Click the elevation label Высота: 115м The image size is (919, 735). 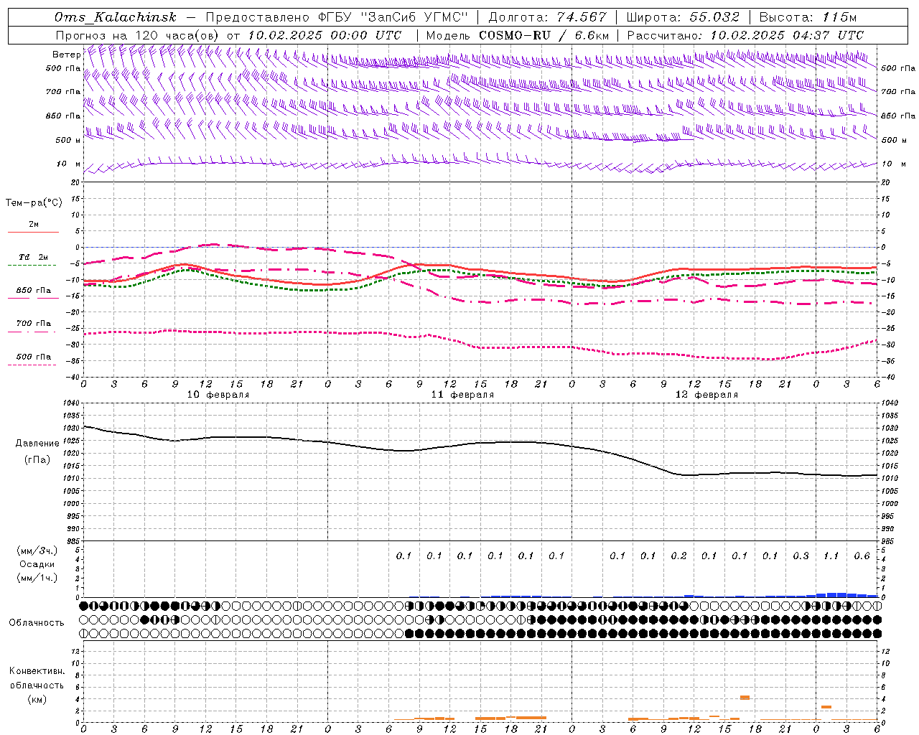pyautogui.click(x=808, y=17)
